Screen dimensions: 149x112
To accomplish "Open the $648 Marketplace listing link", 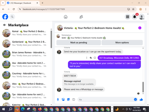I will coord(84,38).
